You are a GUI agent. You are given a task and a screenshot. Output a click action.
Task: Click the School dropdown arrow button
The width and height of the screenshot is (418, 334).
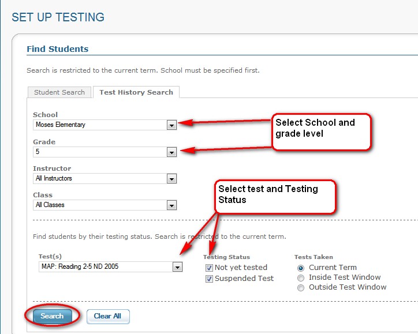click(x=171, y=125)
